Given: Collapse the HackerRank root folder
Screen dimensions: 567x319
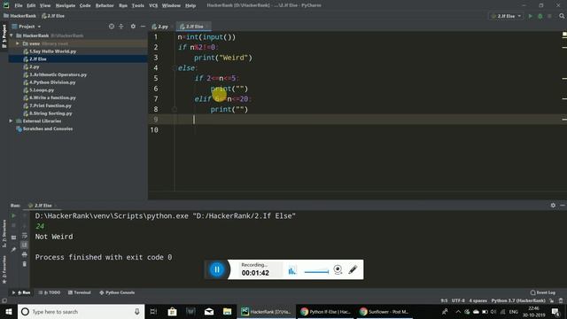Looking at the screenshot, I should coord(12,35).
